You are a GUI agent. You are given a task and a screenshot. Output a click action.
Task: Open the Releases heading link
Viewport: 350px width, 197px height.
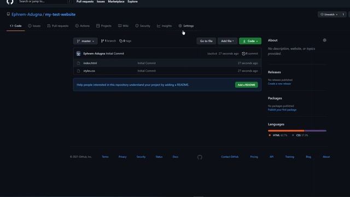tap(275, 72)
